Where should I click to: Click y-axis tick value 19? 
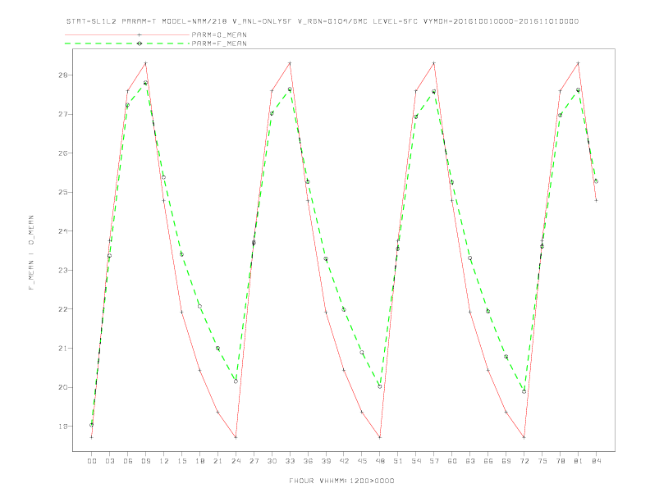tap(62, 427)
